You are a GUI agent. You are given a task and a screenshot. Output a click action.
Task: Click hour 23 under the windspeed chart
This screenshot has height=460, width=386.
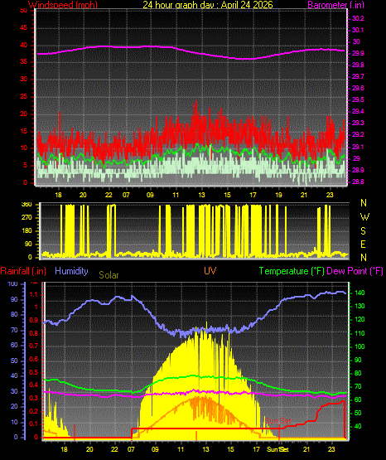click(330, 195)
